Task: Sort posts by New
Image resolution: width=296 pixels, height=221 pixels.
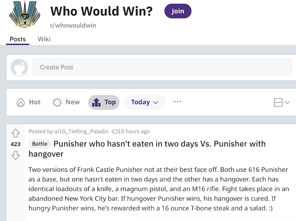Action: click(x=66, y=102)
